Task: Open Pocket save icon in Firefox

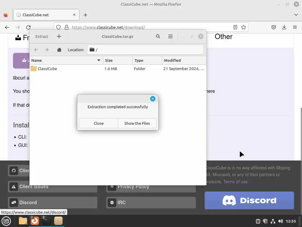Action: 273,27
